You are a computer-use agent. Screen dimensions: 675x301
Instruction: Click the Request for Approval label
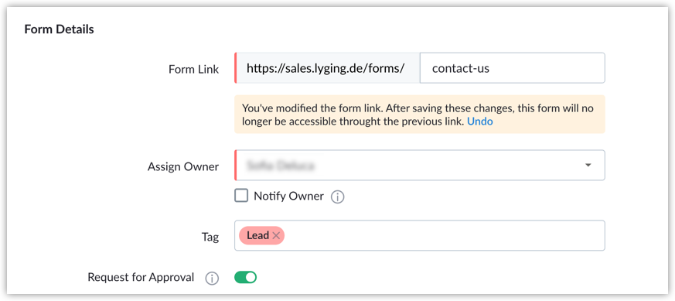[141, 277]
